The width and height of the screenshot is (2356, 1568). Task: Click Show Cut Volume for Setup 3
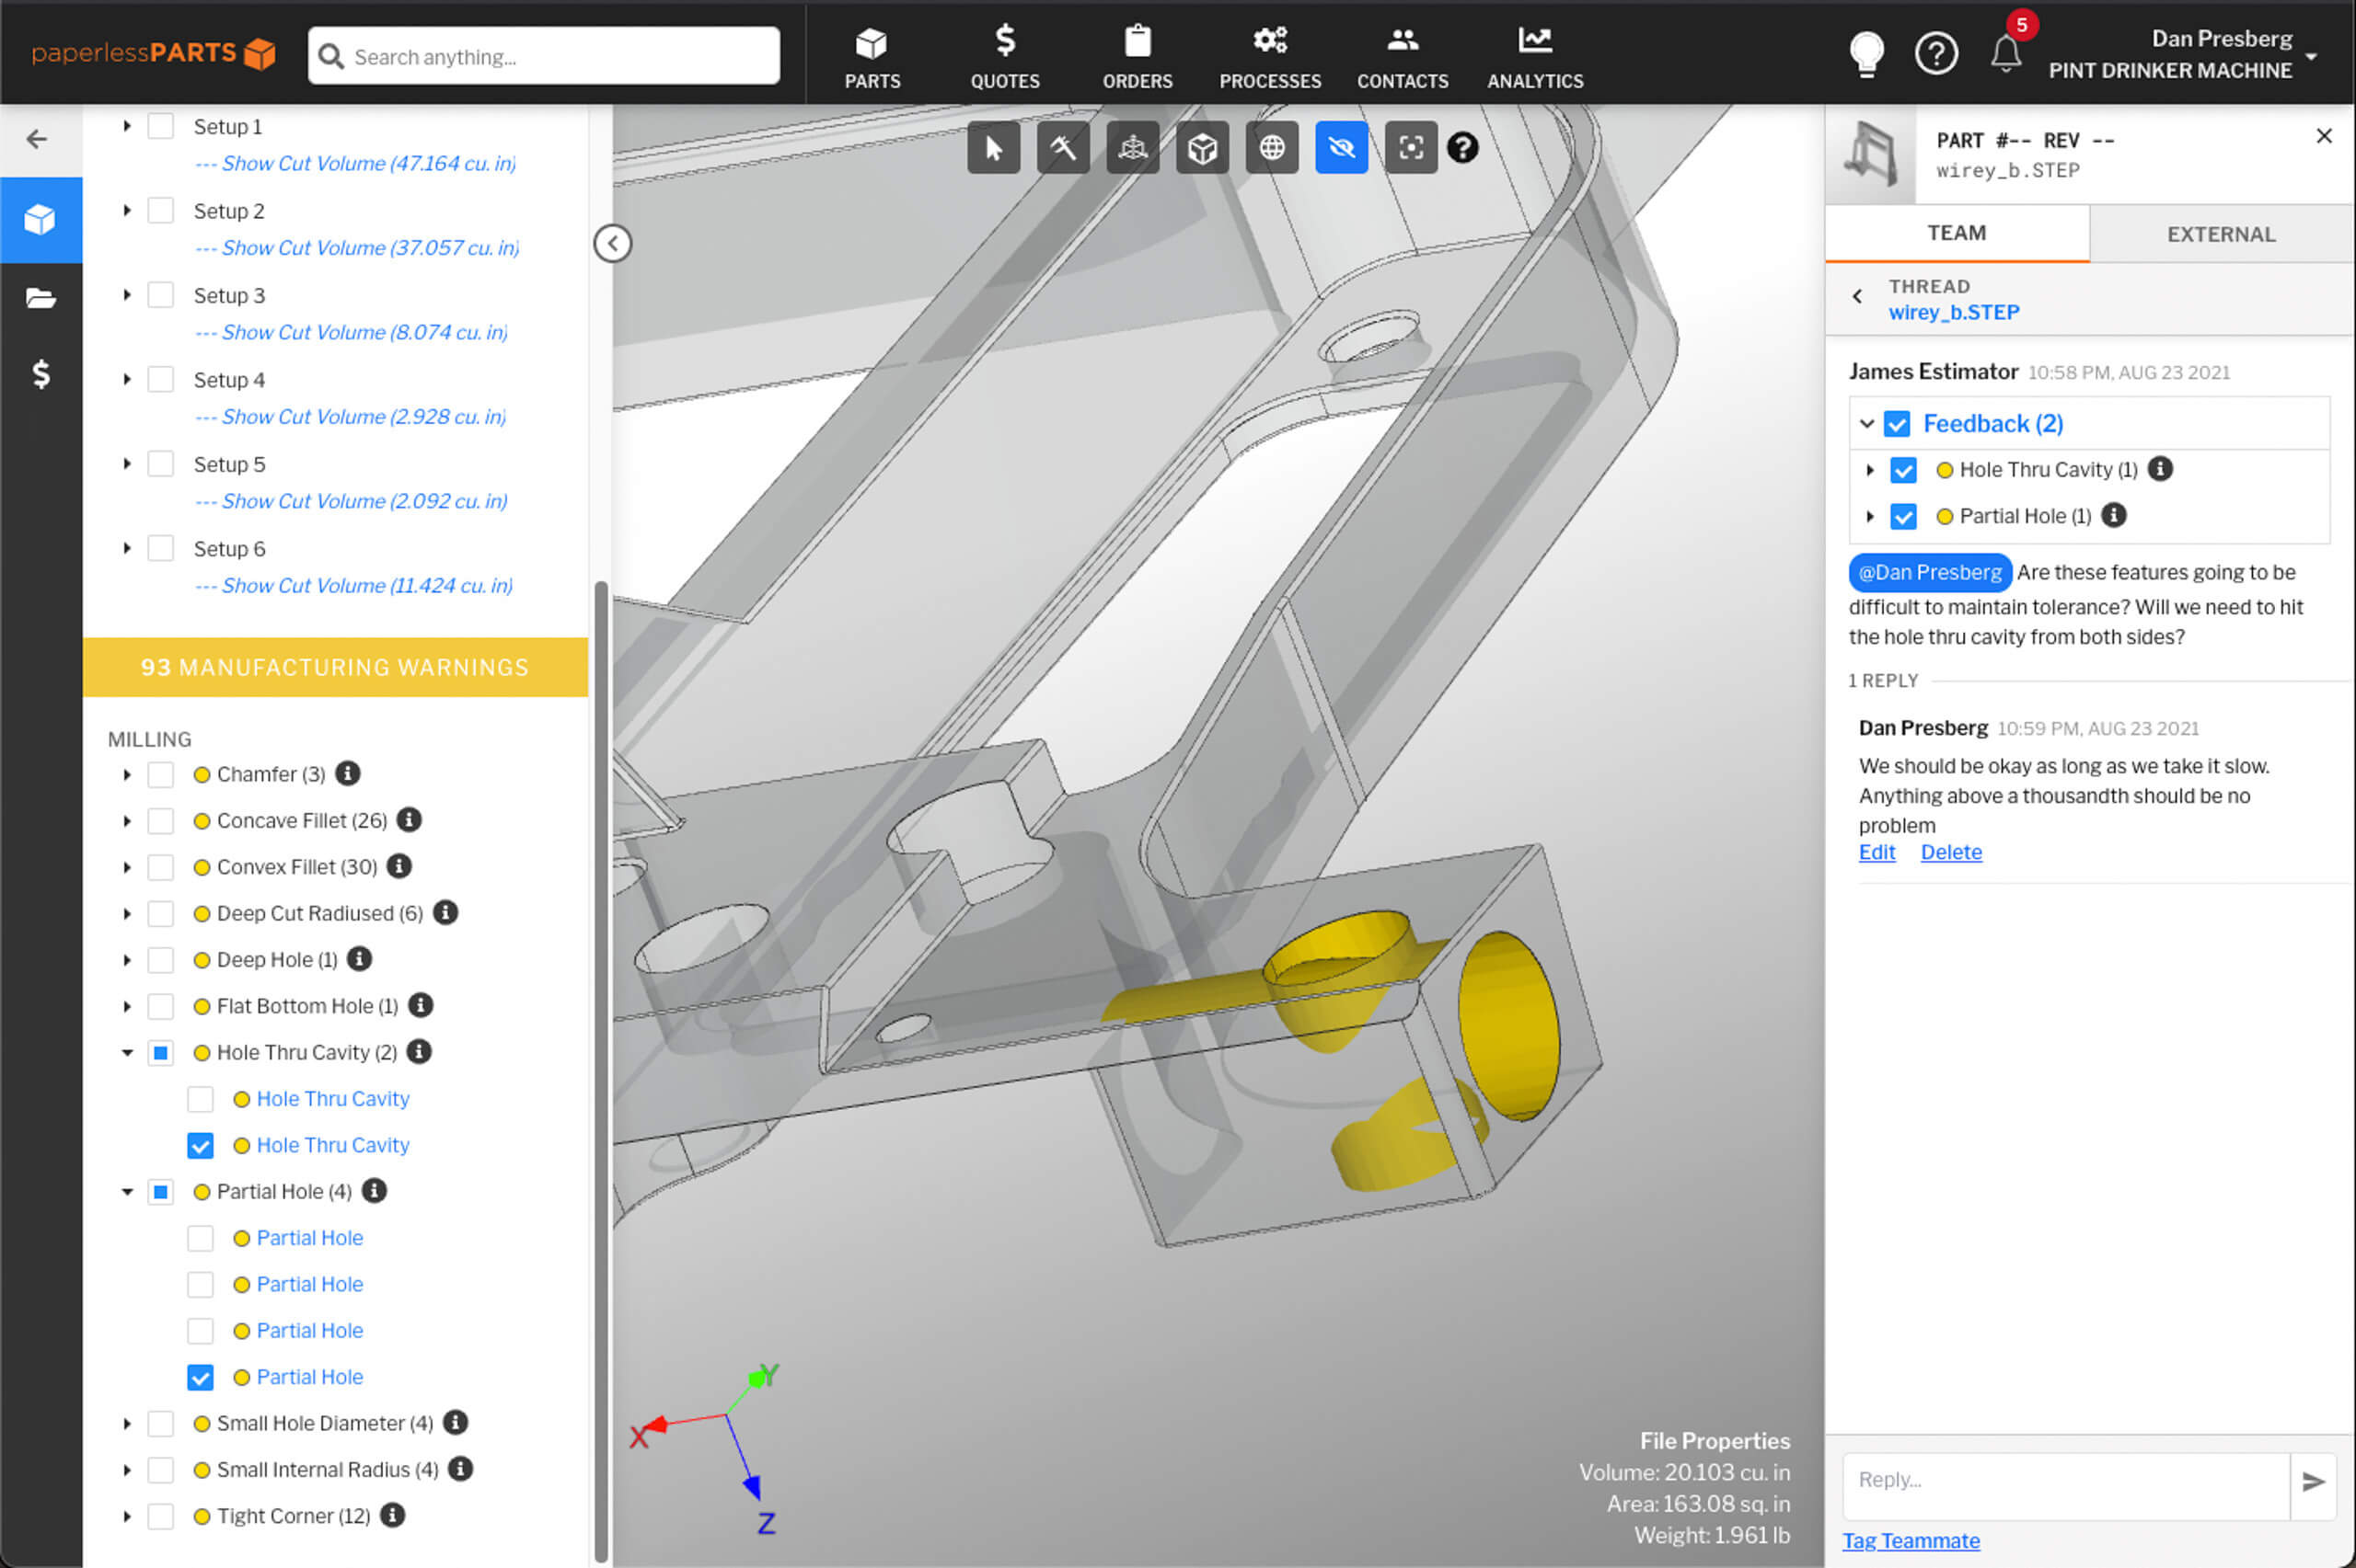(349, 332)
